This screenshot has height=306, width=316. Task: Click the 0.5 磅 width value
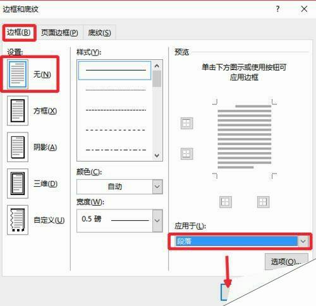91,219
